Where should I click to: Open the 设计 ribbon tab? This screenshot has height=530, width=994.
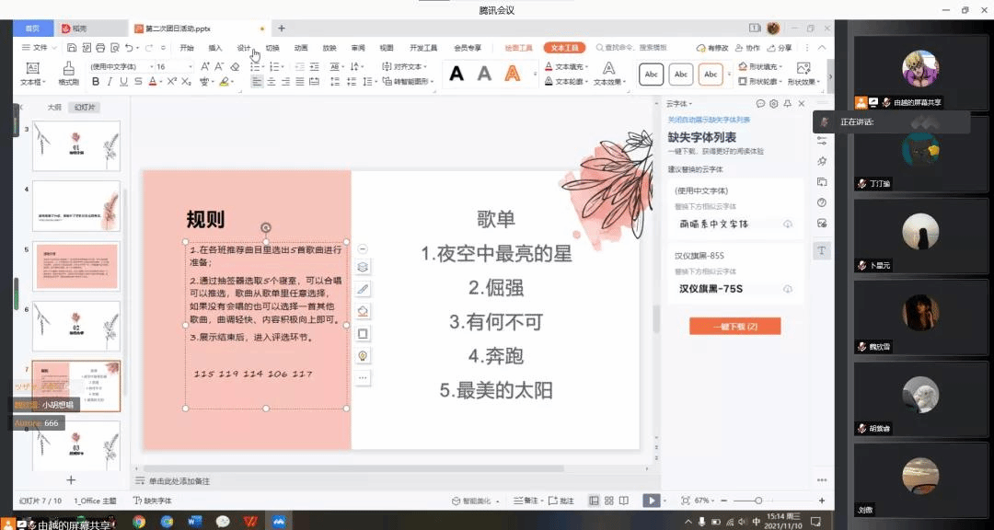(243, 48)
